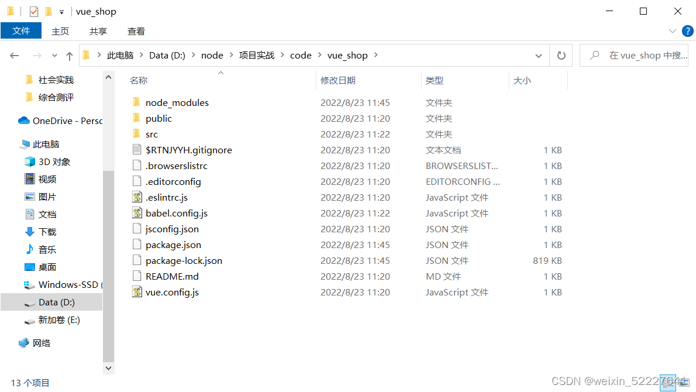Screen dimensions: 696x392
Task: Open the 文件 menu
Action: tap(21, 31)
